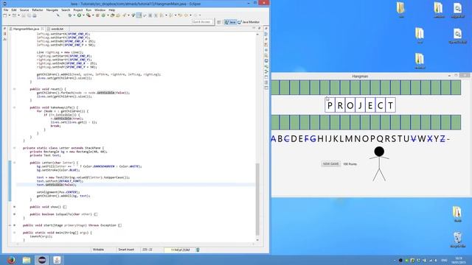Image resolution: width=472 pixels, height=265 pixels.
Task: Open the Project menu
Action: click(x=78, y=10)
